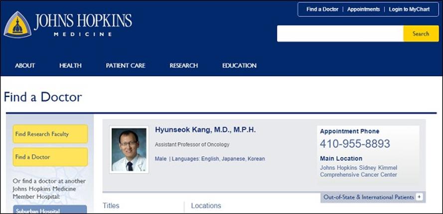Click Login to MyChart link
This screenshot has width=443, height=214.
(409, 9)
